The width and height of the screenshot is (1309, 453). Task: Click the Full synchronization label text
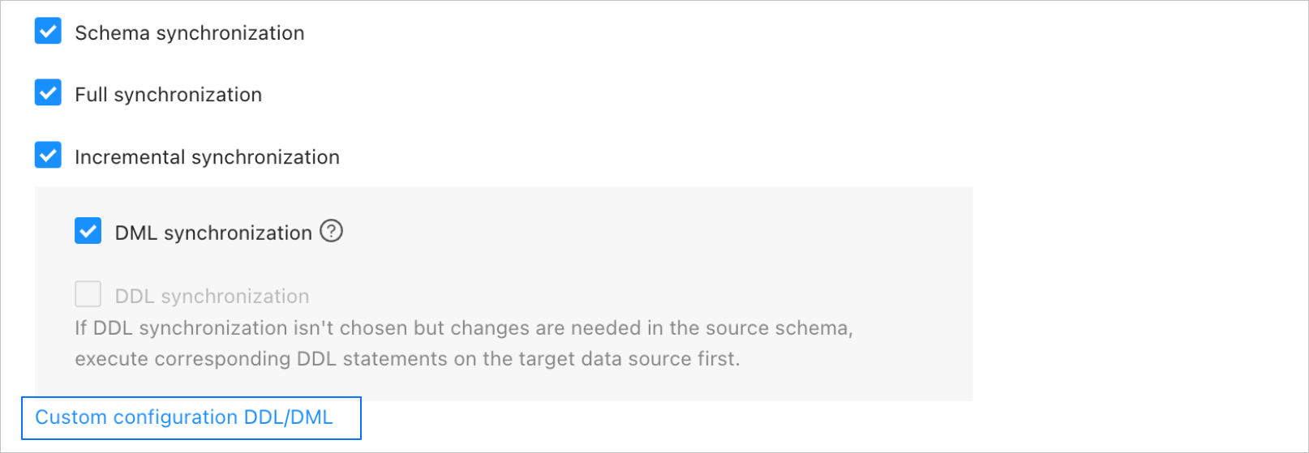pyautogui.click(x=168, y=95)
